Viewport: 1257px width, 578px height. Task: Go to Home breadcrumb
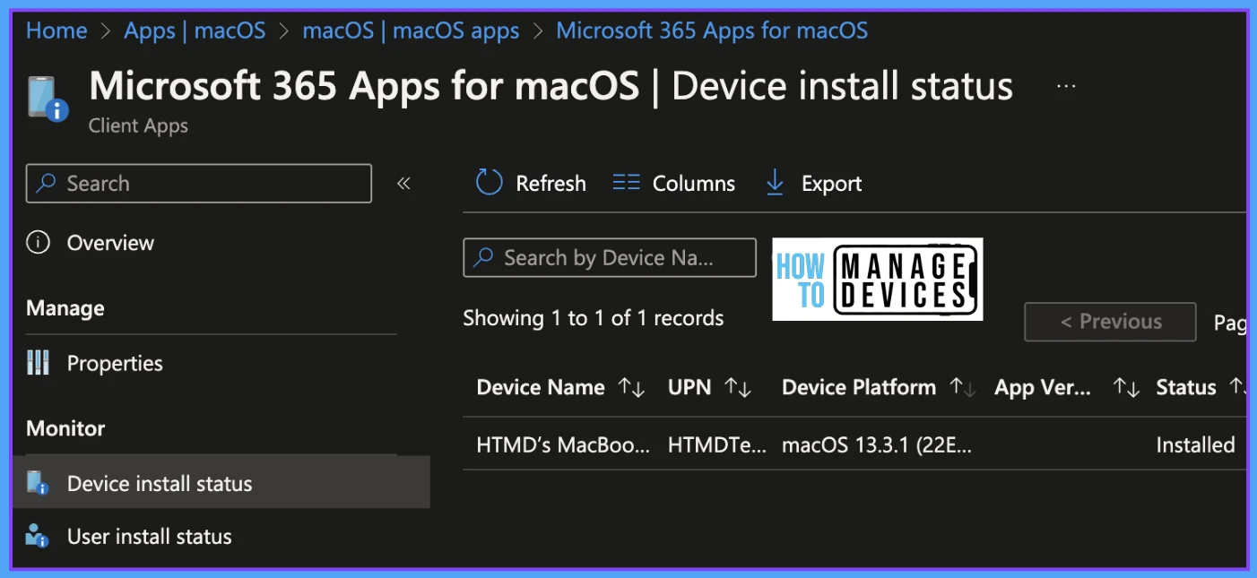coord(56,30)
